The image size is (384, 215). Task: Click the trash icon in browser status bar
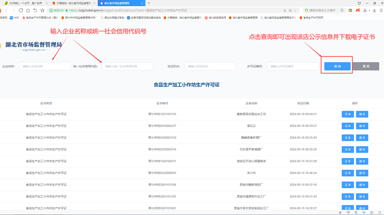tap(356, 213)
